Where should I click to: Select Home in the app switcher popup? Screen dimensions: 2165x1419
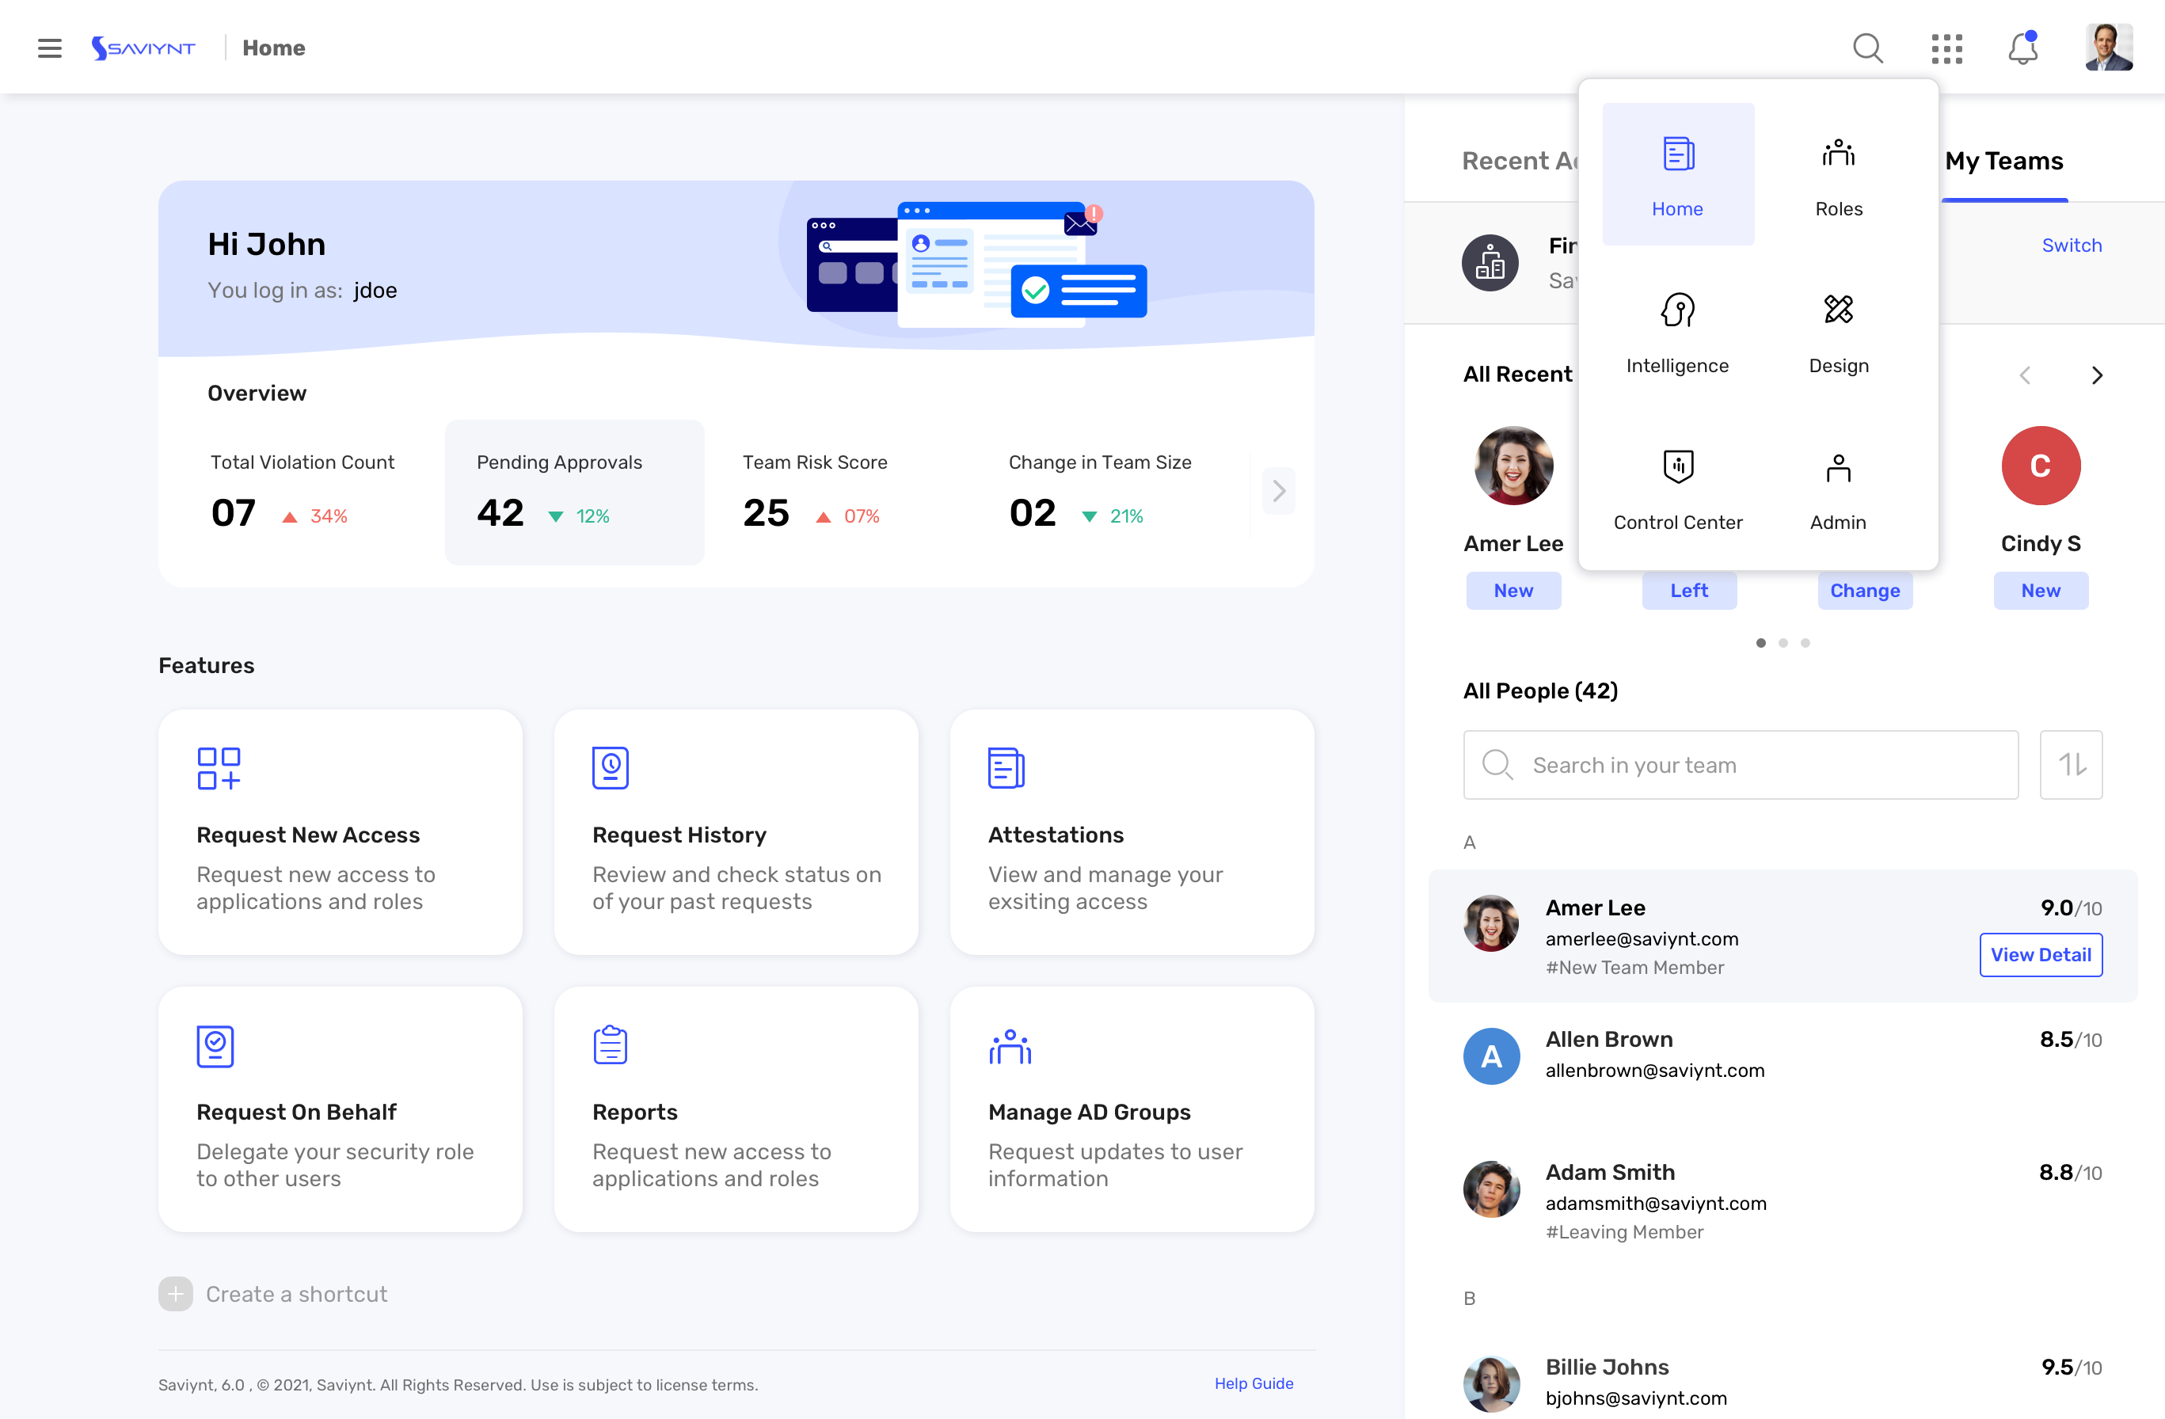click(1677, 173)
